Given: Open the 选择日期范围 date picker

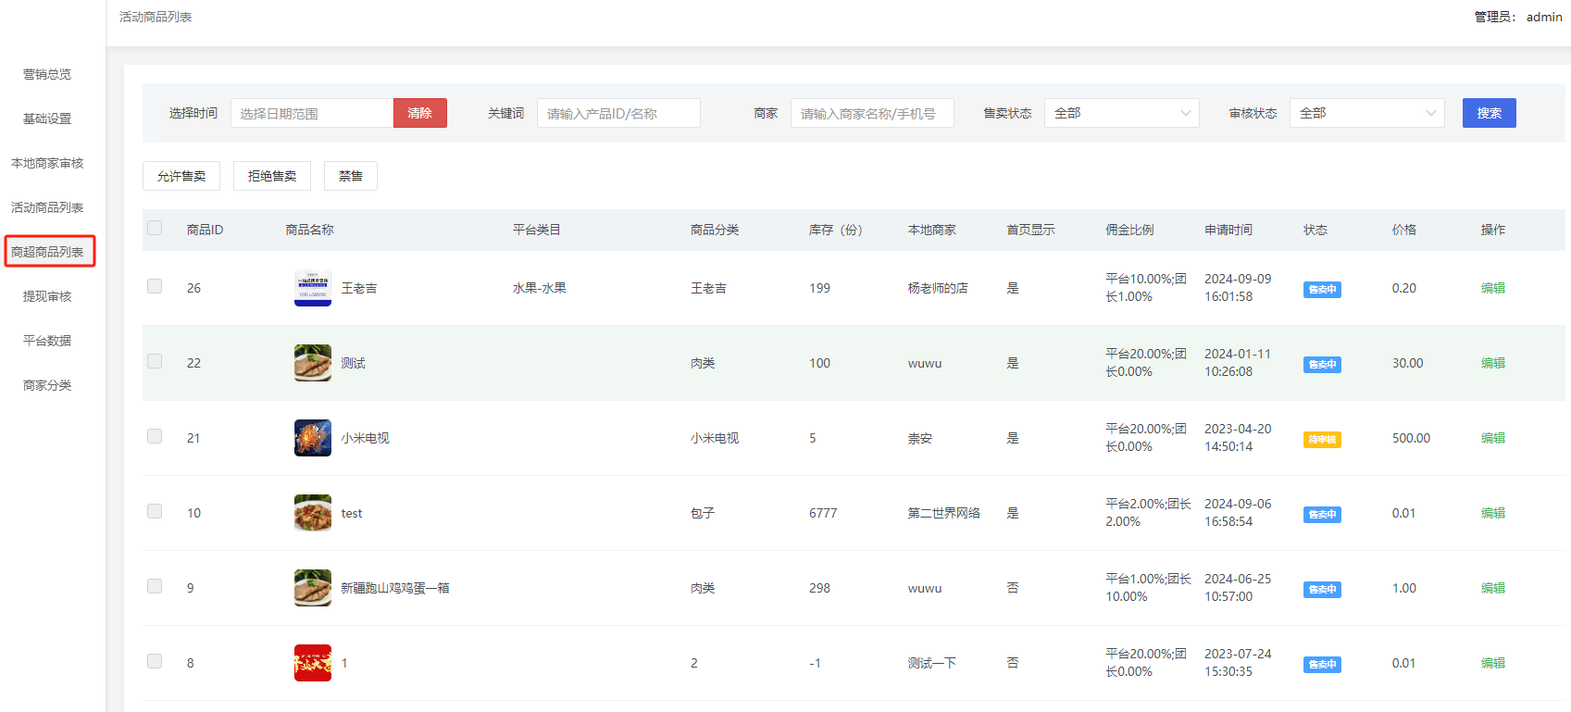Looking at the screenshot, I should pos(312,113).
